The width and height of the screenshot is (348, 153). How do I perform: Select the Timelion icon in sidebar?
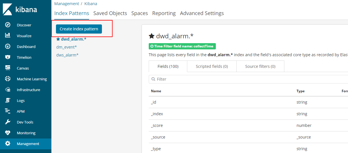[8, 57]
